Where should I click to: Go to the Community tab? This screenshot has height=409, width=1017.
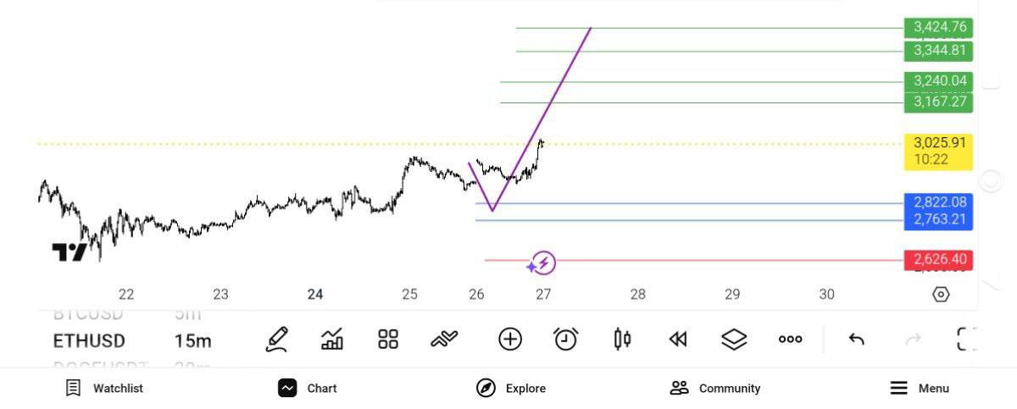coord(715,388)
